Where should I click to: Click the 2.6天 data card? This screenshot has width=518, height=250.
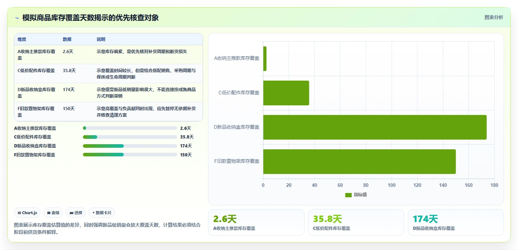click(256, 222)
